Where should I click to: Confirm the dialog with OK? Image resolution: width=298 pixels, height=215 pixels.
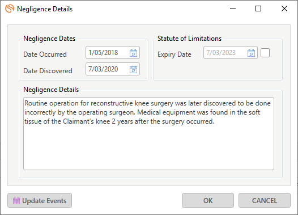pos(208,200)
